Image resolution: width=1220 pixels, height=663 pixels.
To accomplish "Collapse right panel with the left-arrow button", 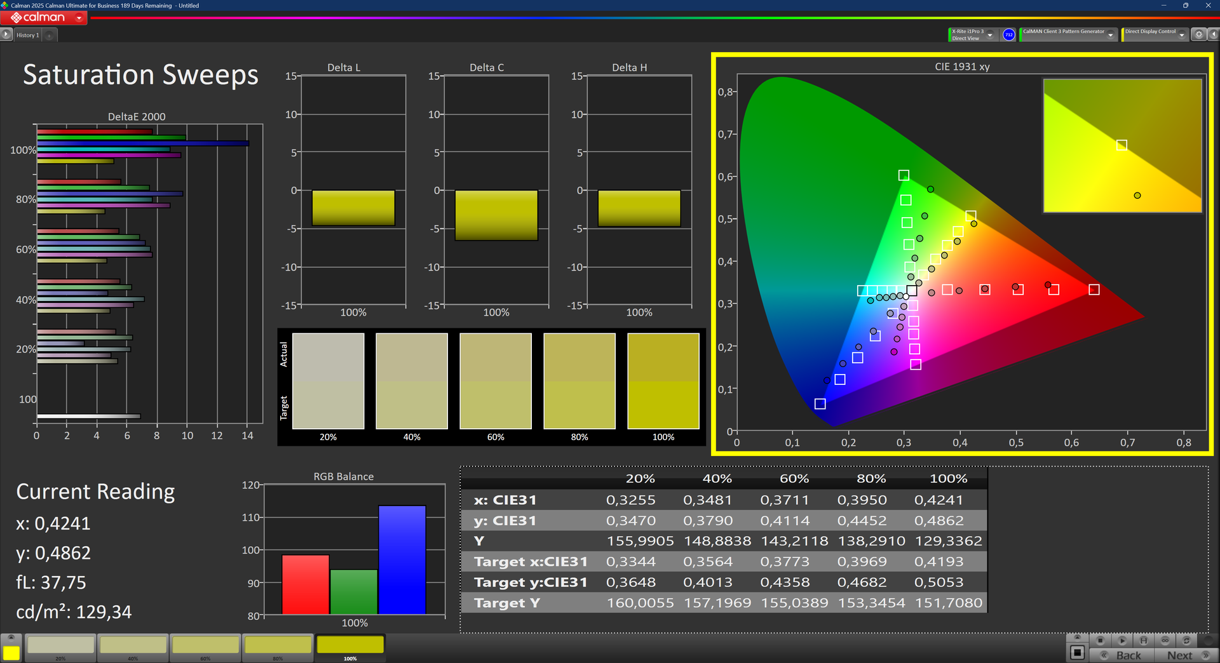I will (x=1213, y=35).
